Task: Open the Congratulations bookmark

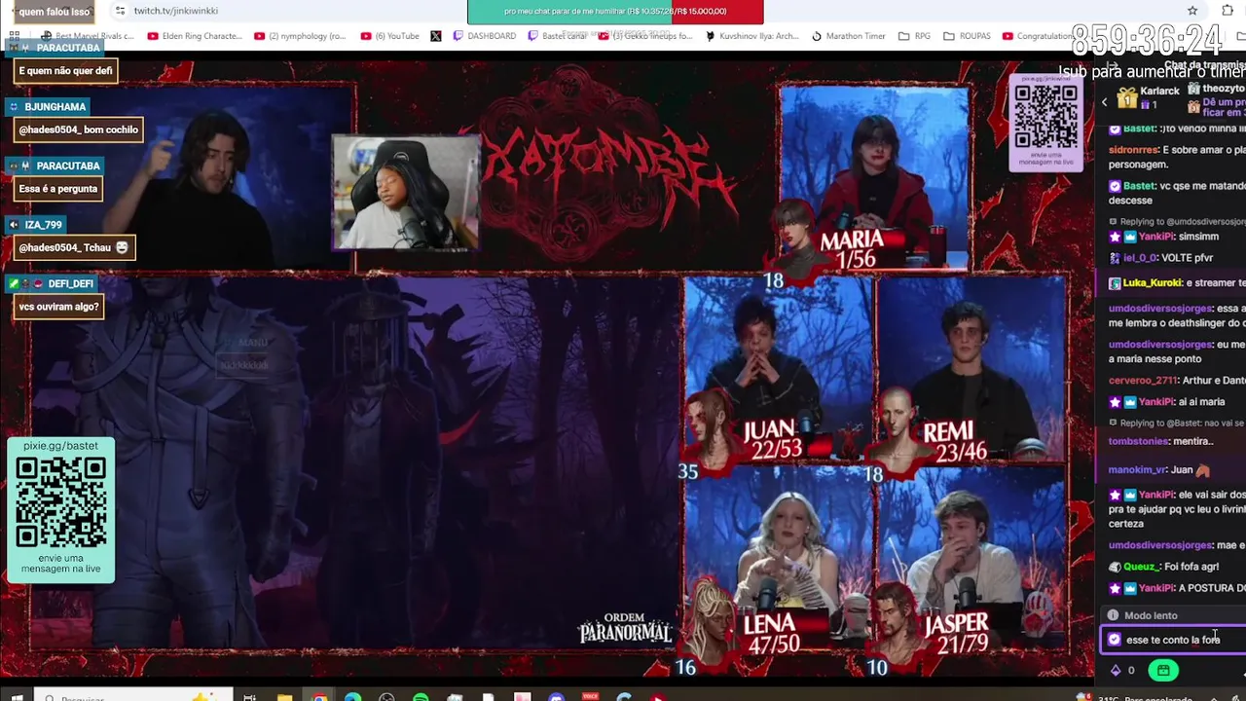Action: 1037,36
